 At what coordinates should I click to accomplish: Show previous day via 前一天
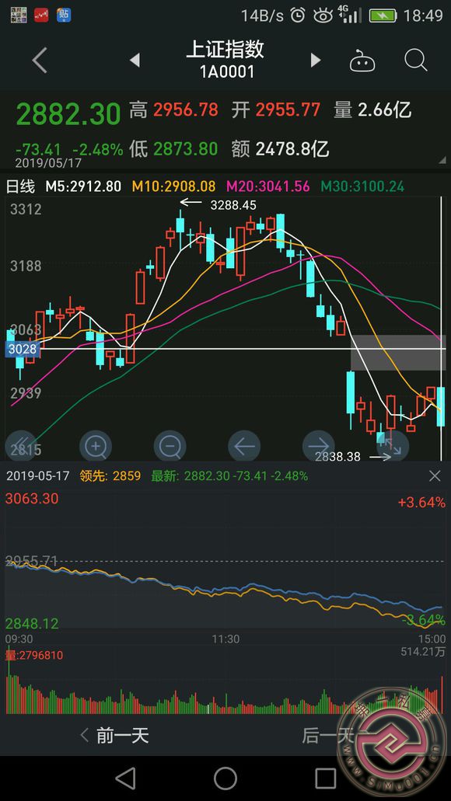coord(115,736)
